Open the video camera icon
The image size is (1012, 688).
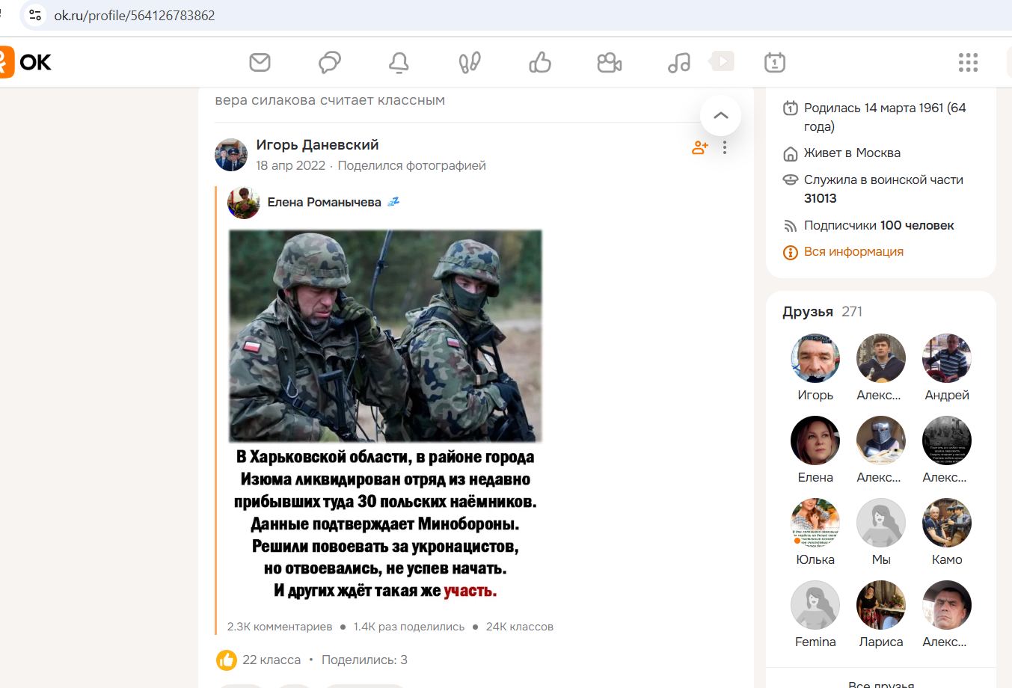(x=609, y=63)
